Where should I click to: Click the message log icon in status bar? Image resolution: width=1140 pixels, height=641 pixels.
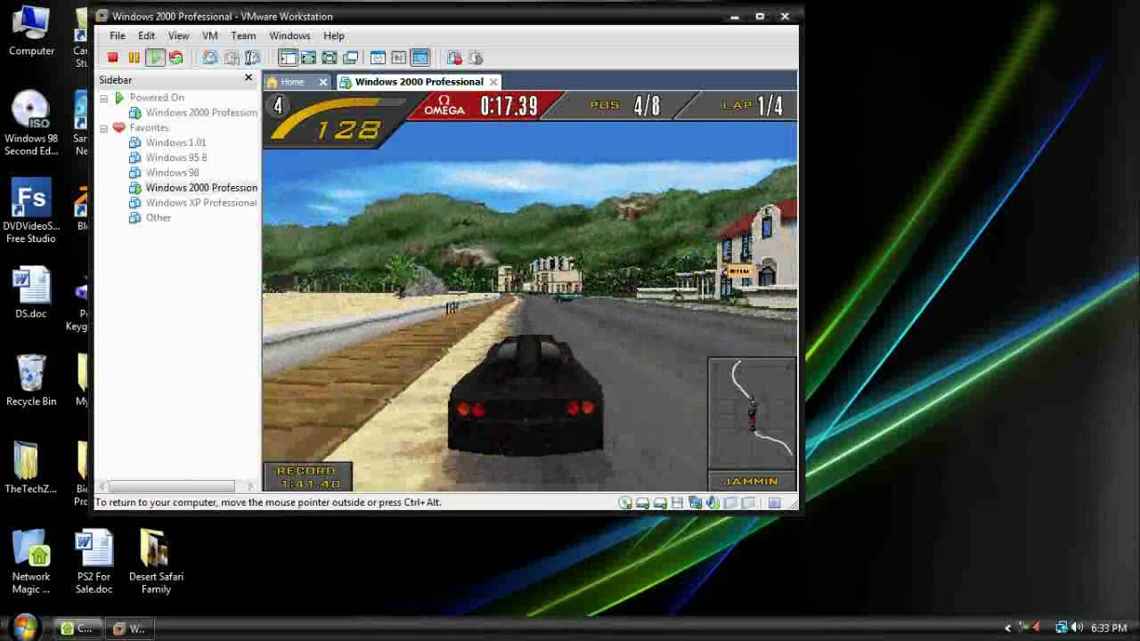pyautogui.click(x=774, y=503)
